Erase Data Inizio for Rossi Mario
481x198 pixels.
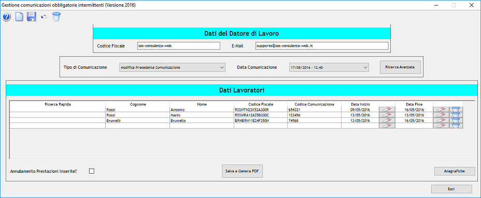click(387, 115)
